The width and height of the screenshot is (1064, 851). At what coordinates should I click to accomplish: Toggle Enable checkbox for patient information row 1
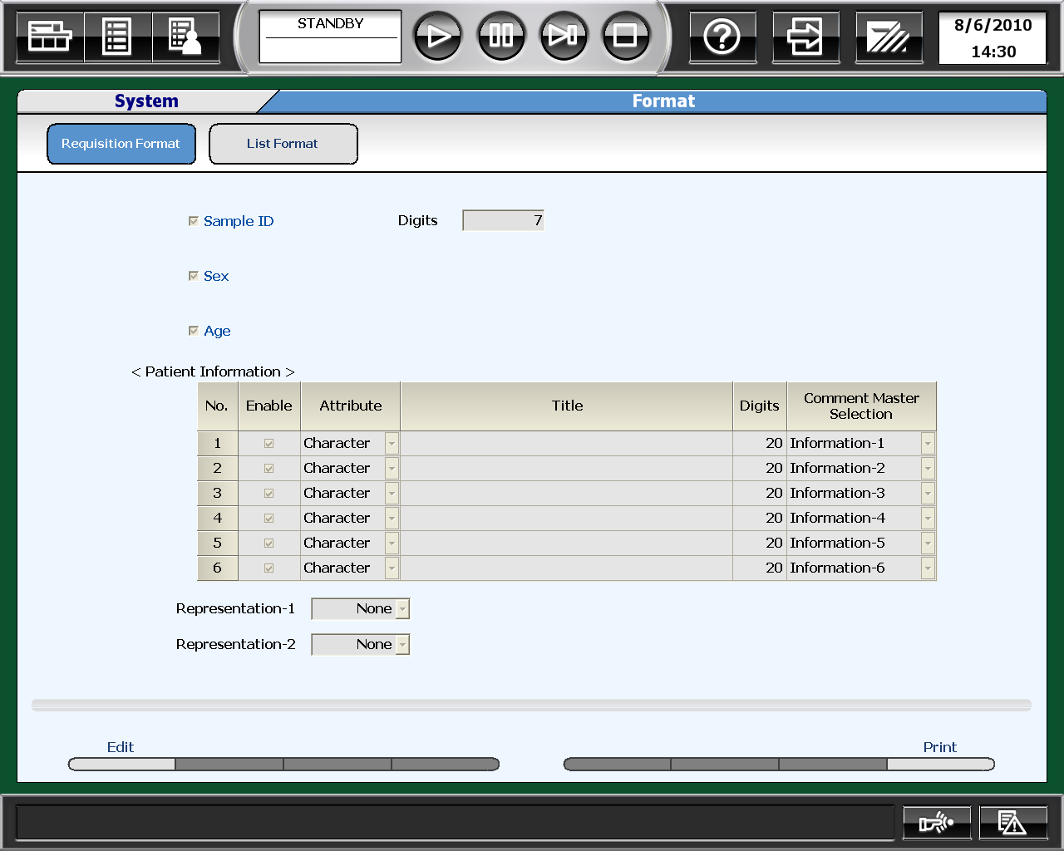[x=268, y=444]
